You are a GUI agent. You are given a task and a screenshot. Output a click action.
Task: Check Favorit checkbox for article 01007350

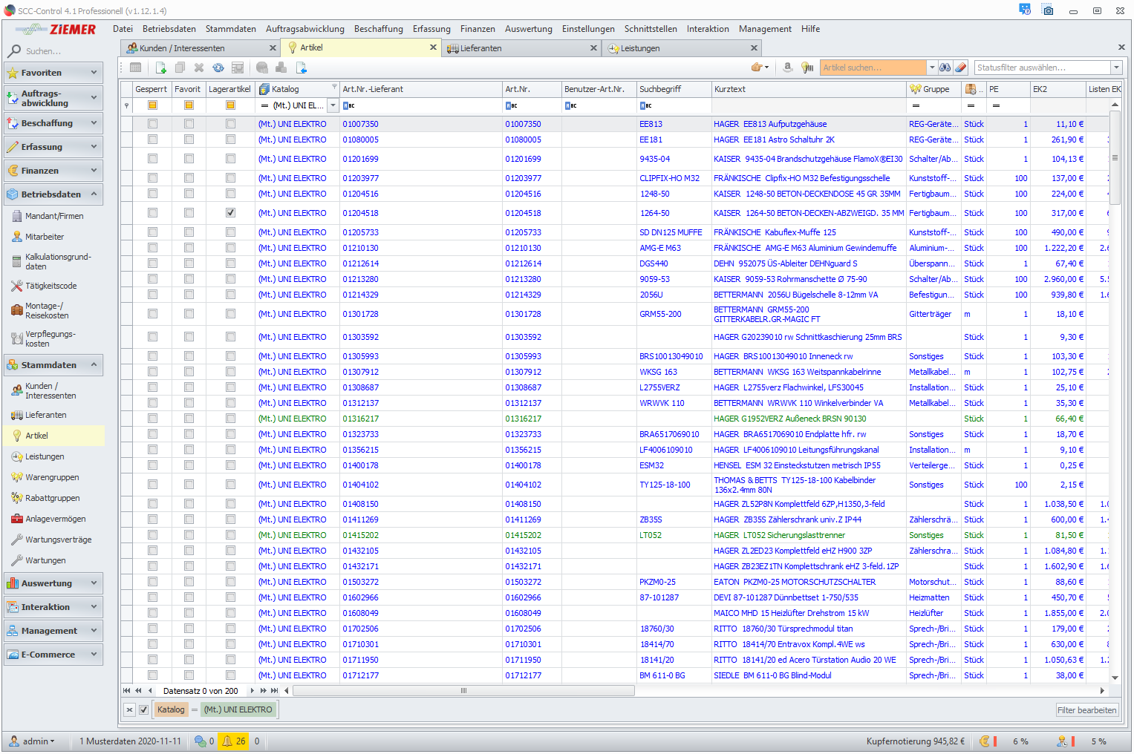pos(189,124)
